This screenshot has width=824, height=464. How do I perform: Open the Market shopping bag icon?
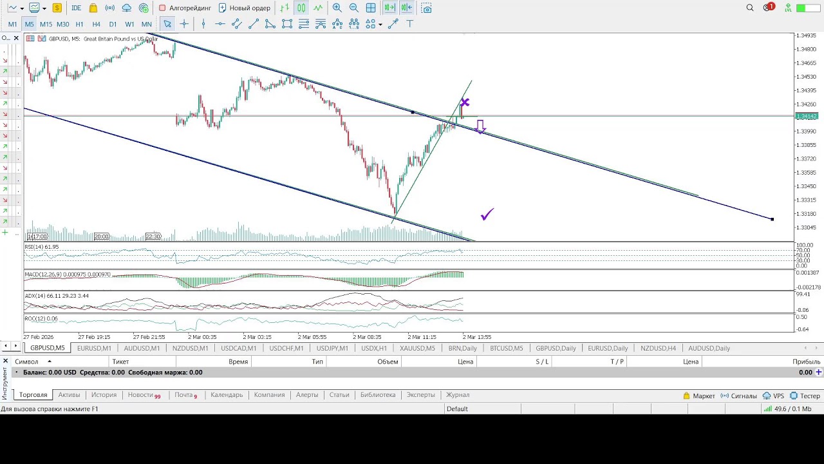pyautogui.click(x=93, y=8)
